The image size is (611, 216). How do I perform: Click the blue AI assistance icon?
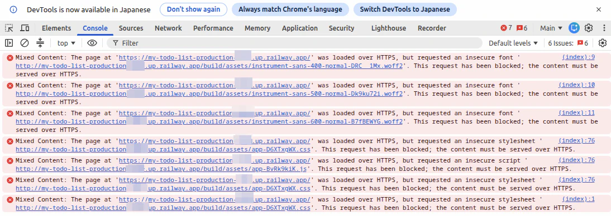(574, 28)
